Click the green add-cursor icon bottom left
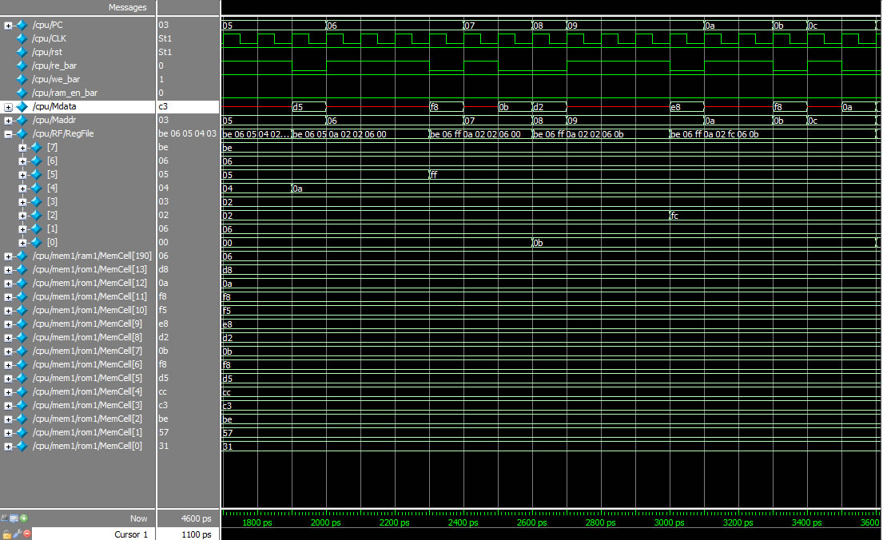Image resolution: width=883 pixels, height=540 pixels. pos(24,519)
